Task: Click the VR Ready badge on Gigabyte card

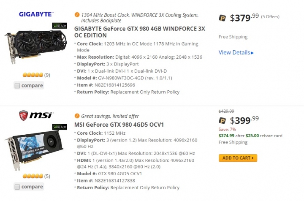Action: 60,26
